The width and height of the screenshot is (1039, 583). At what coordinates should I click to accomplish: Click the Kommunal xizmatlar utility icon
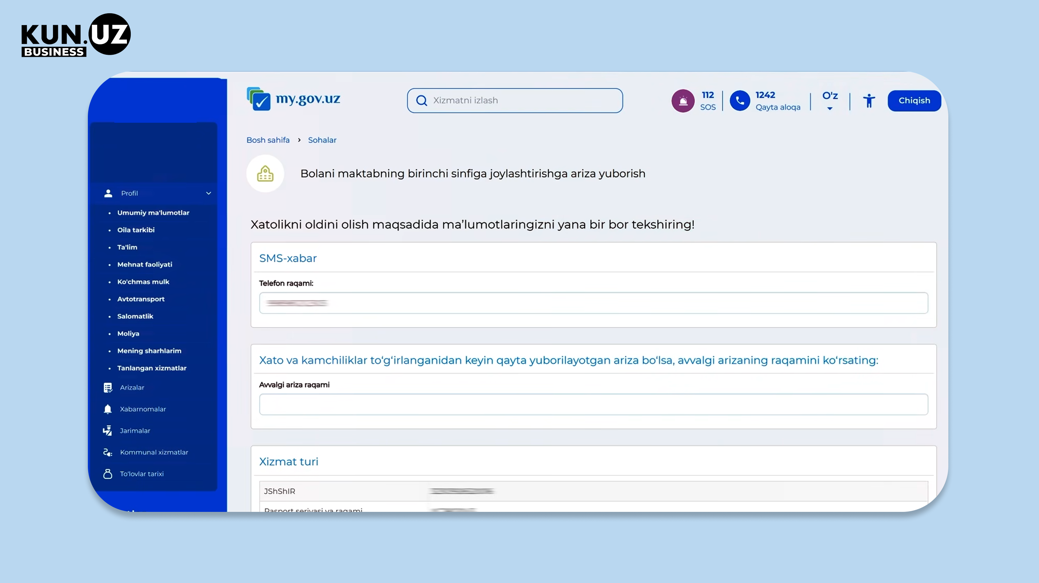click(x=108, y=452)
